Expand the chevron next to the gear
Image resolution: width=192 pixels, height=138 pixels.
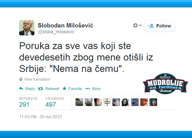tap(140, 26)
